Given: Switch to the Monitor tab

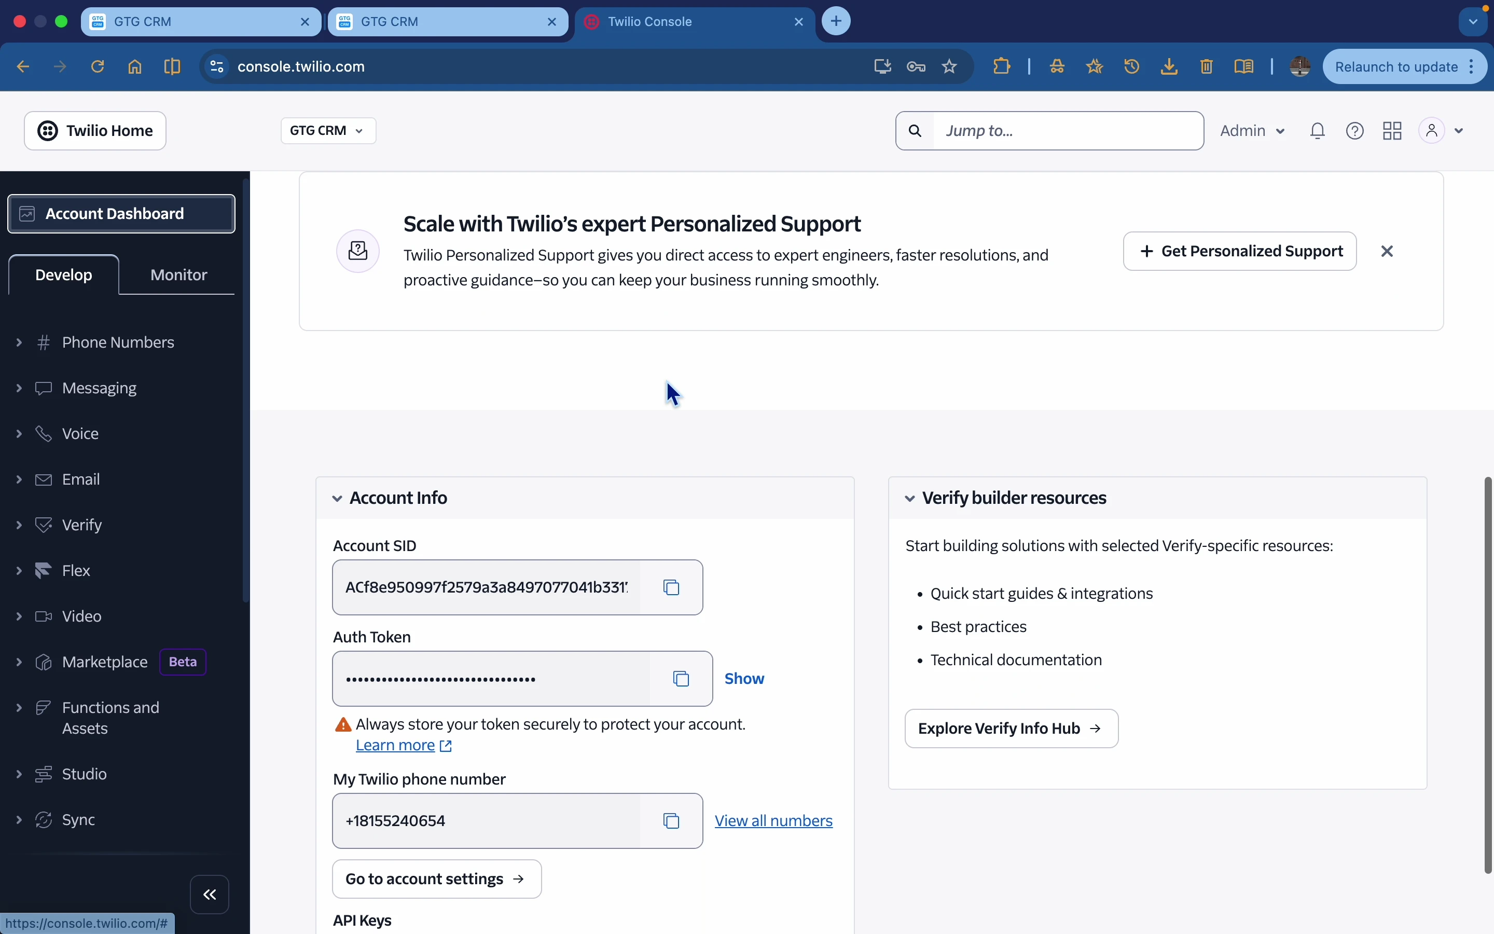Looking at the screenshot, I should pos(178,275).
